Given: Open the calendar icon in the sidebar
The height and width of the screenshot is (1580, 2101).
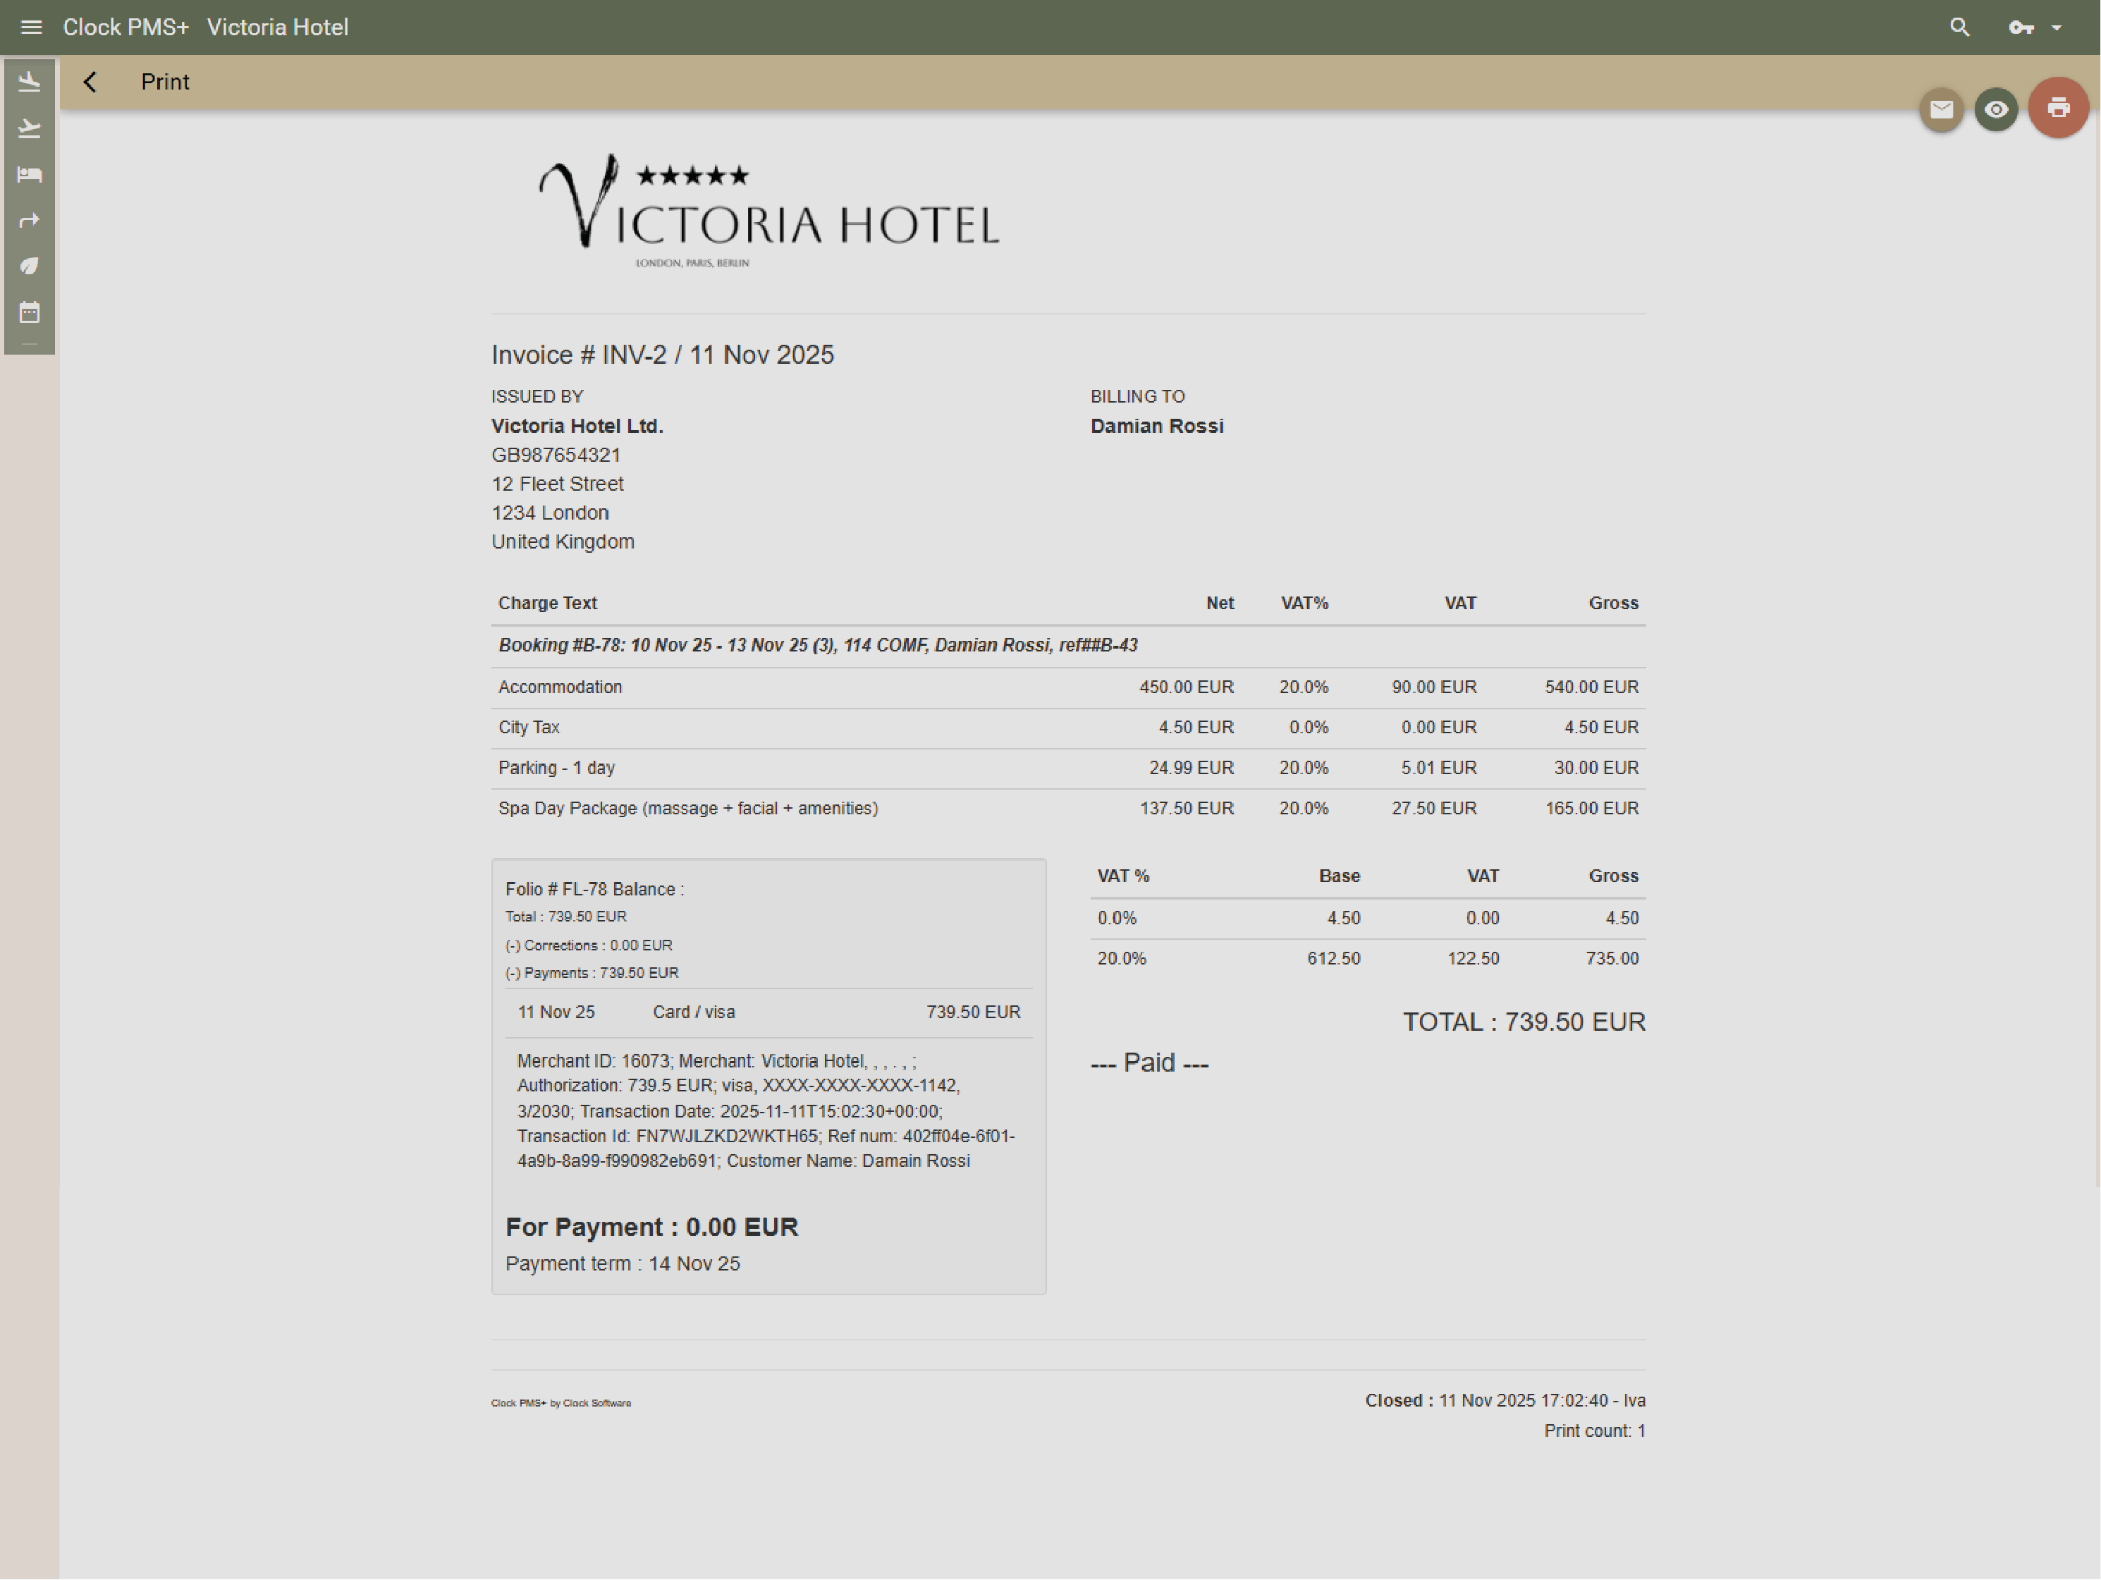Looking at the screenshot, I should tap(30, 312).
